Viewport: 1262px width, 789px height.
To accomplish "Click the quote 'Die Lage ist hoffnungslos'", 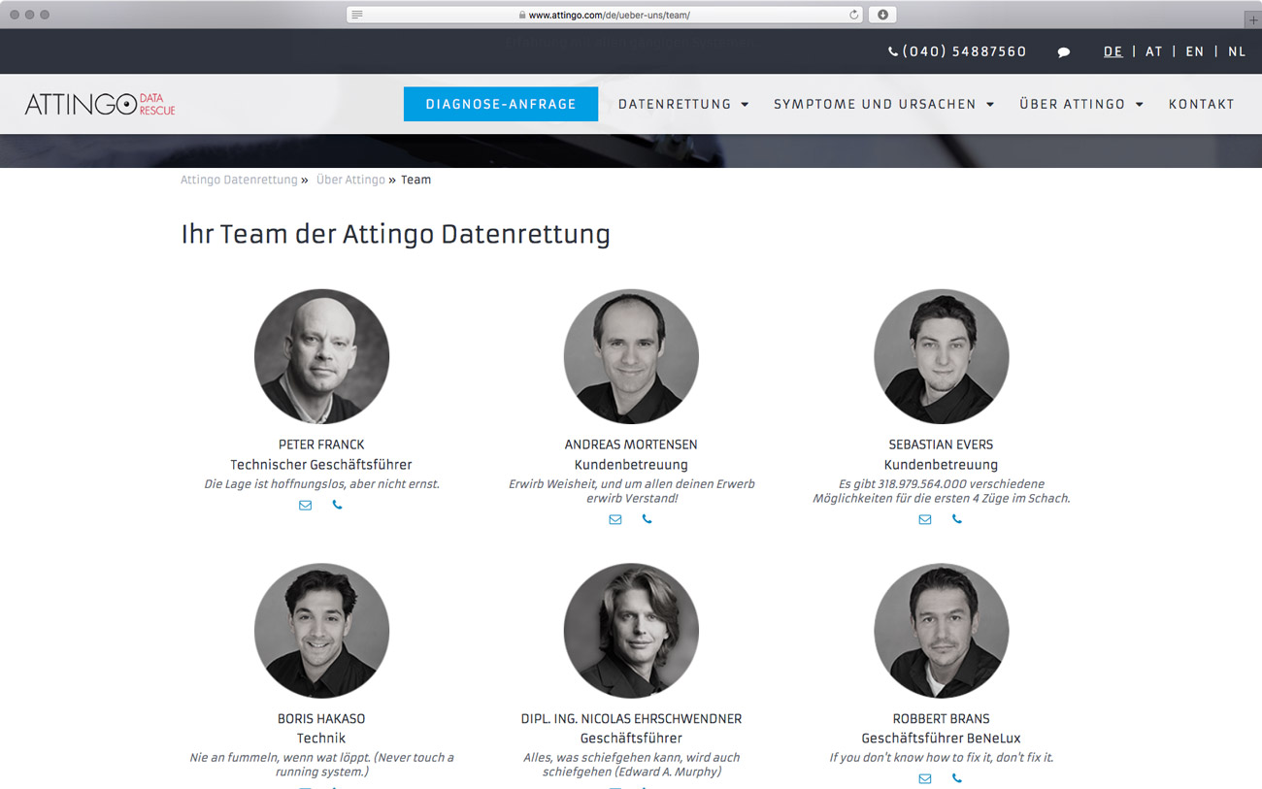I will click(x=321, y=484).
